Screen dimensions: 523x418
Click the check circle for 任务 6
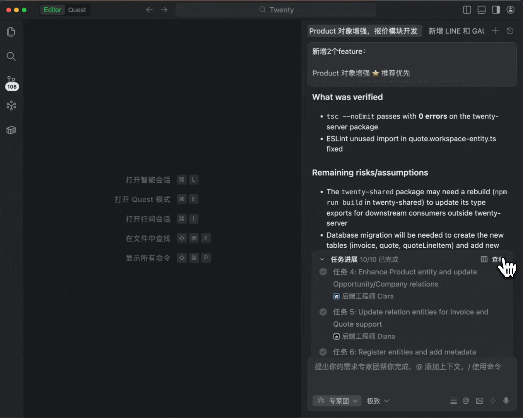(x=323, y=352)
